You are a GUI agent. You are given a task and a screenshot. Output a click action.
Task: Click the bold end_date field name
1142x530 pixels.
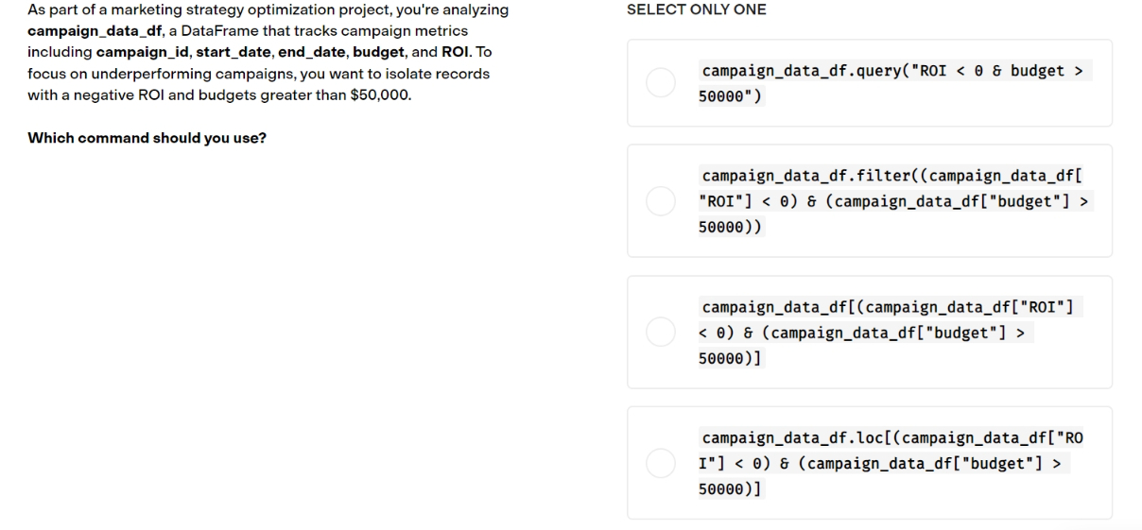coord(307,52)
